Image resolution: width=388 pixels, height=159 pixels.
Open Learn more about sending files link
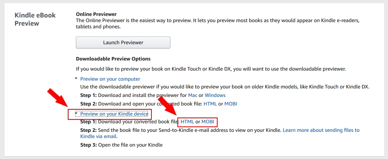pos(321,130)
